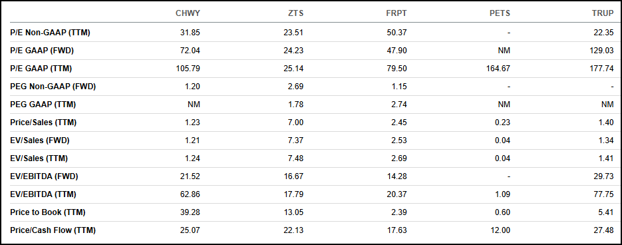Click the P/E GAAP (TTM) row label

coord(41,69)
